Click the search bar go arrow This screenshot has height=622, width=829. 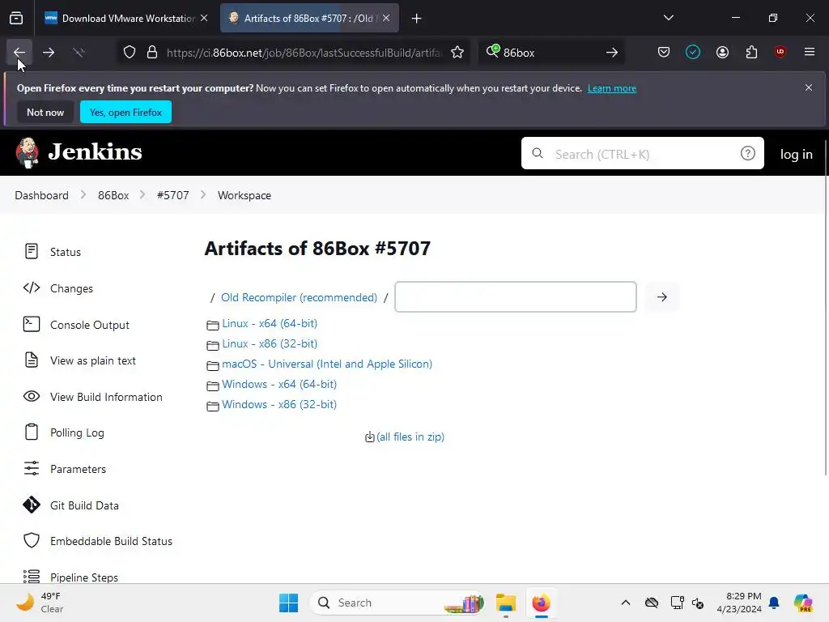click(612, 53)
